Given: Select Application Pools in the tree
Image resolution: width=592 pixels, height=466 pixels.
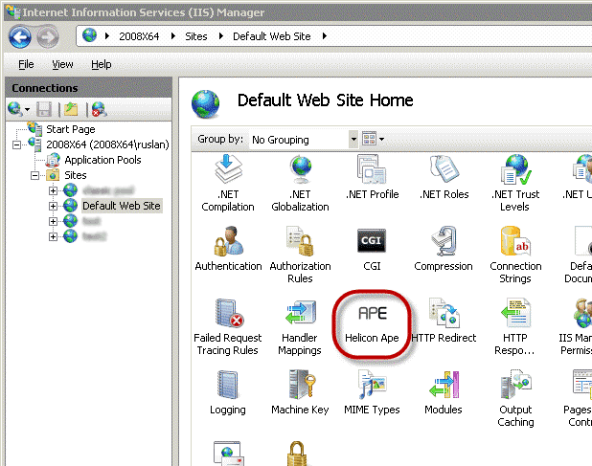Looking at the screenshot, I should [x=102, y=160].
